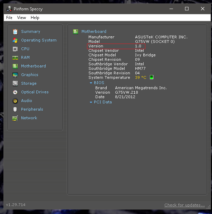Click the Graphics monitor icon
The image size is (212, 214).
(x=15, y=75)
